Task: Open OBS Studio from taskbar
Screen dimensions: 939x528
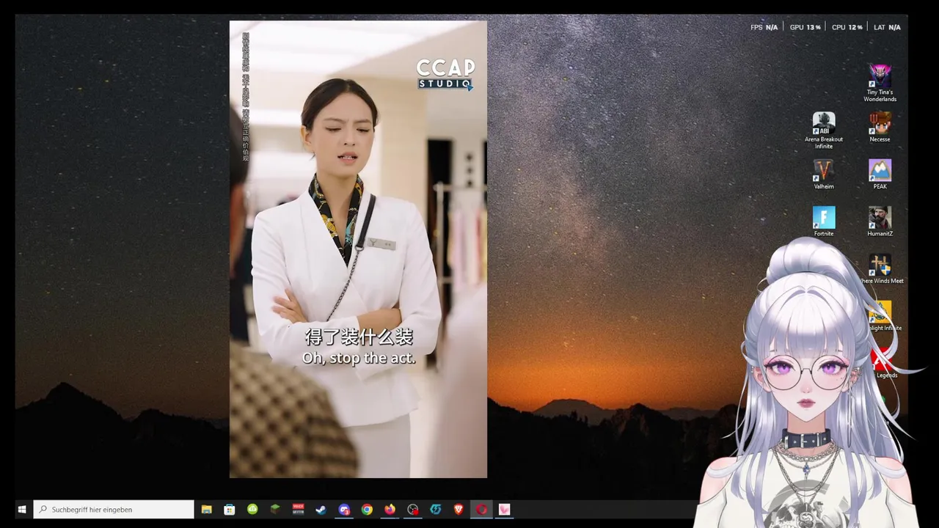Action: [413, 509]
